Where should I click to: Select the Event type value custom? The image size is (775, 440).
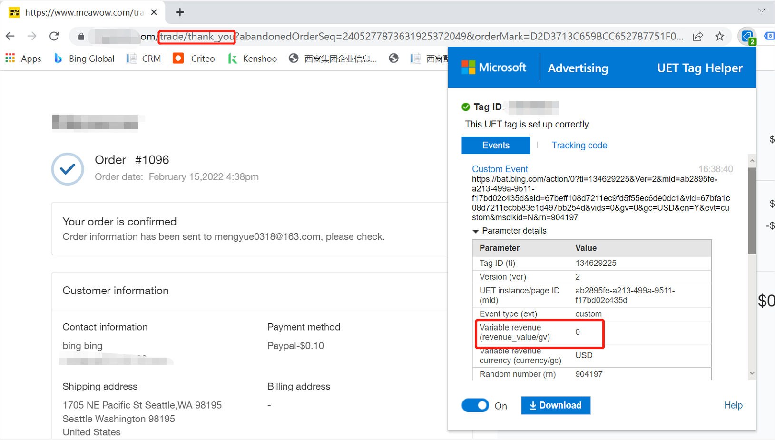pyautogui.click(x=589, y=314)
